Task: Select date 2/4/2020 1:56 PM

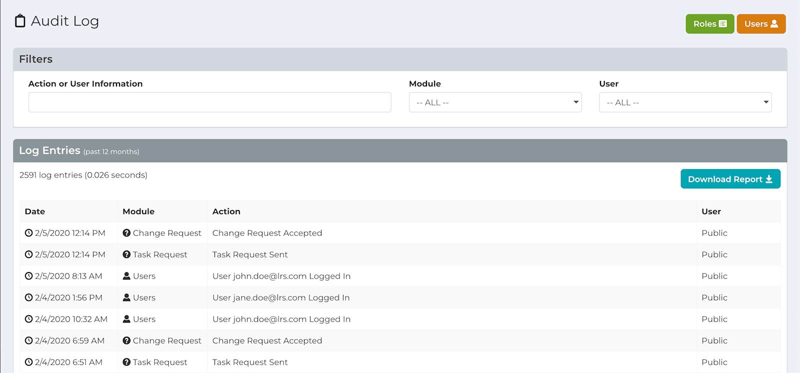Action: click(68, 297)
